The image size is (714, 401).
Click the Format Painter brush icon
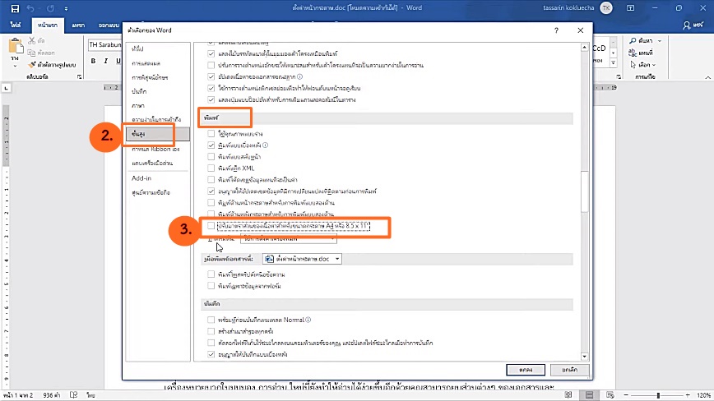click(32, 65)
